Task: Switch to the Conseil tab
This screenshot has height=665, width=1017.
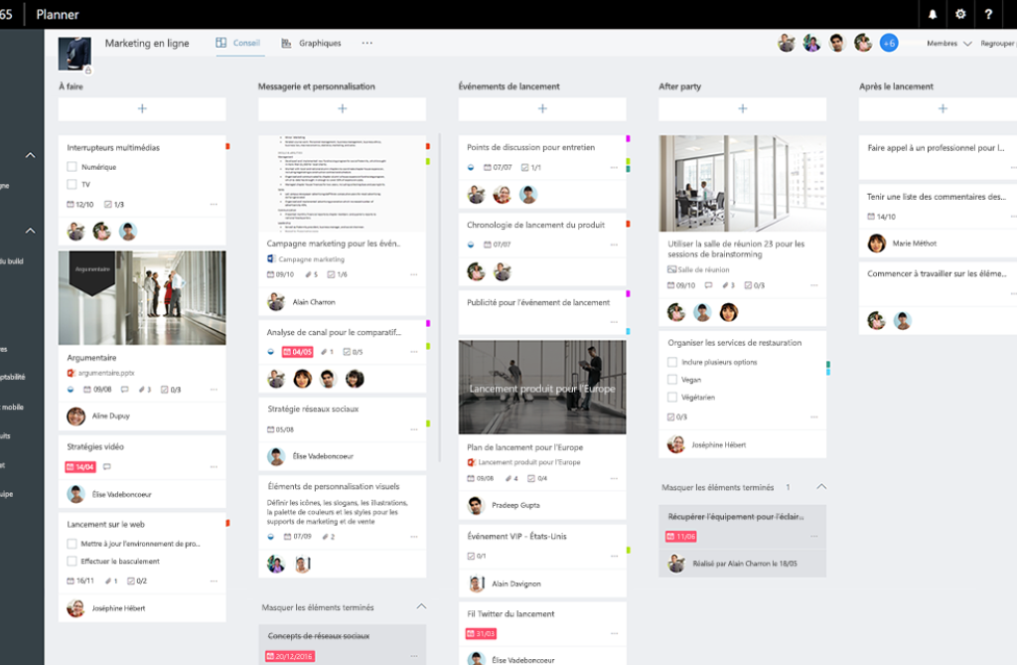Action: tap(238, 43)
